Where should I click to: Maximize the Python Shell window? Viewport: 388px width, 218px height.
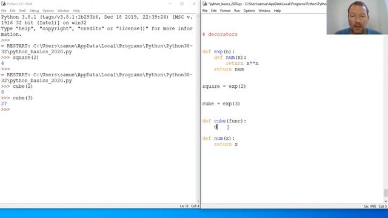(x=182, y=4)
